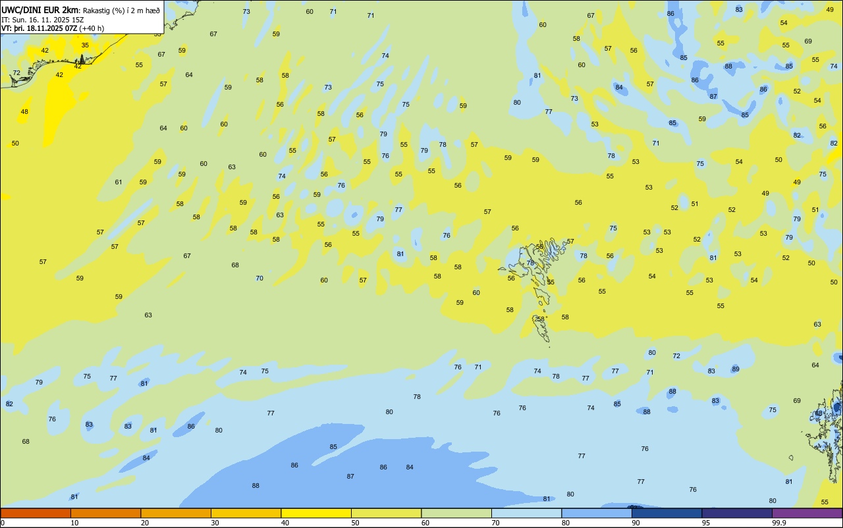Screen dimensions: 843x528
Task: Click the legend scale label "99.9"
Action: (779, 523)
